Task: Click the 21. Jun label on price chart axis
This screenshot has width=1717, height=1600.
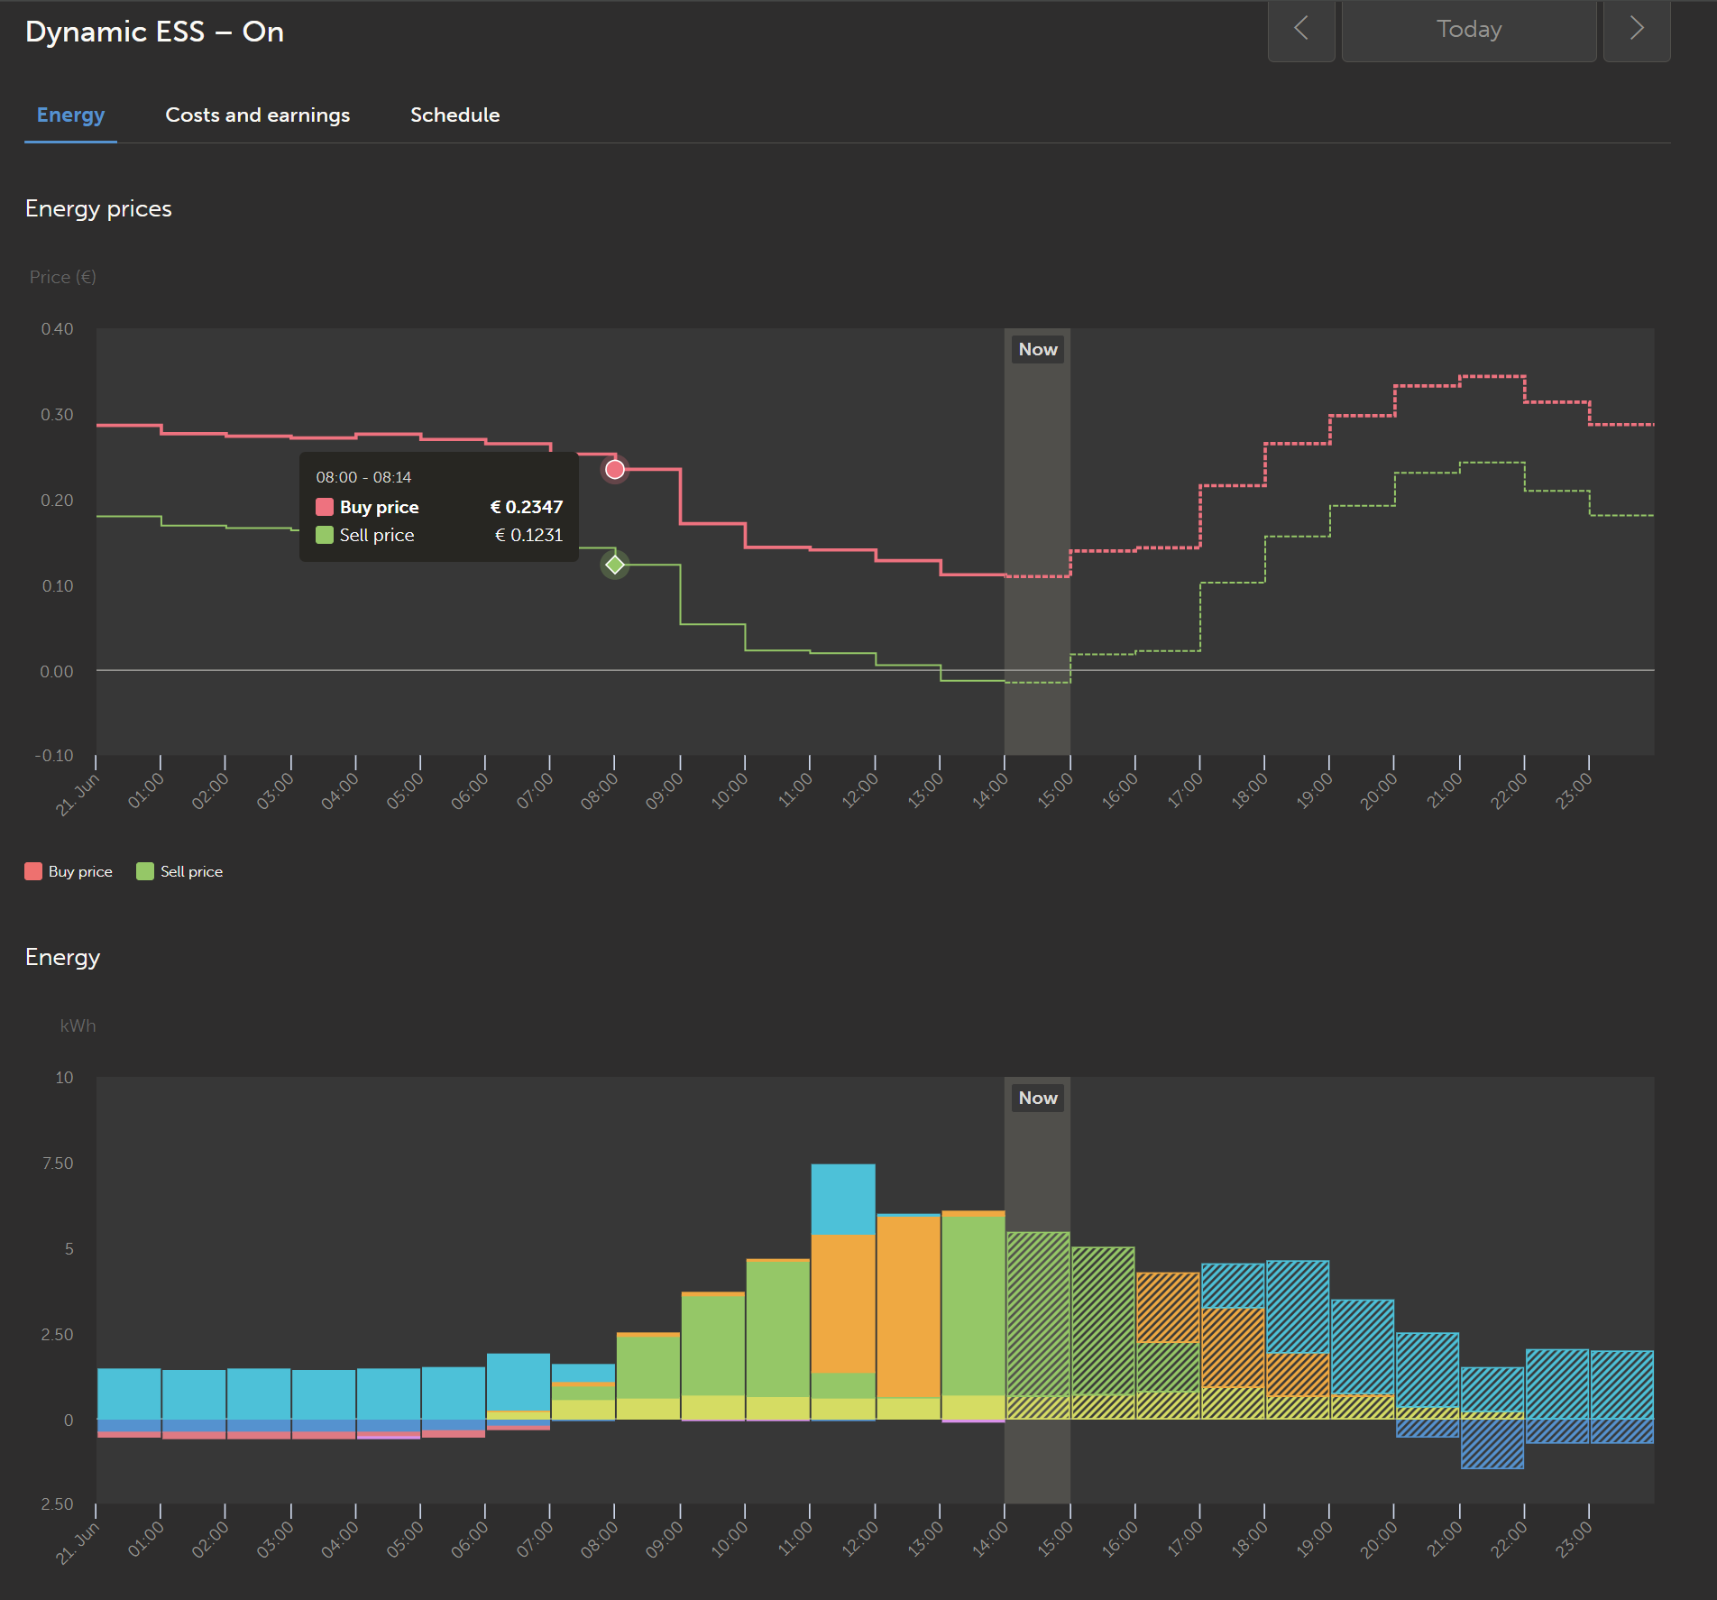Action: [78, 795]
